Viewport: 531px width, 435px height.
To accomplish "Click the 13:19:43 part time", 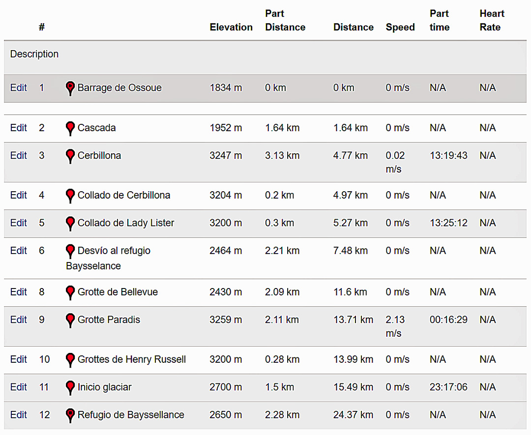I will tap(448, 155).
